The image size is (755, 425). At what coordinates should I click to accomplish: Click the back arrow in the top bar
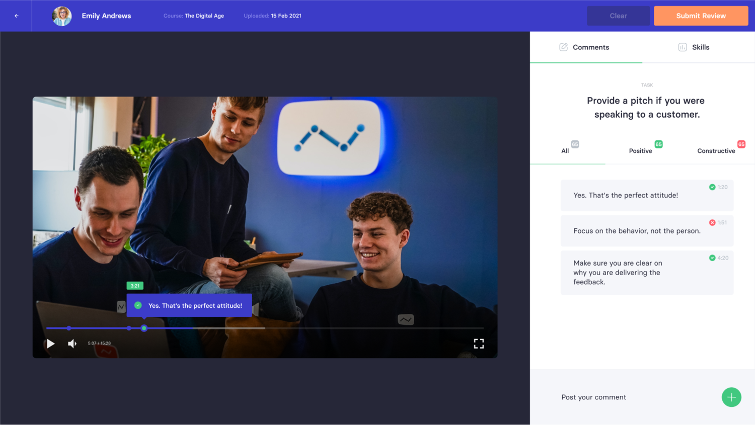[16, 16]
